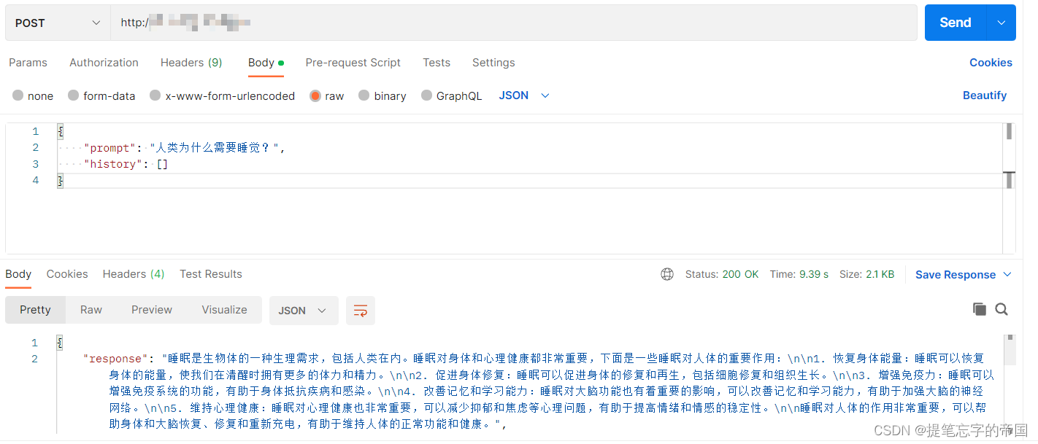1038x444 pixels.
Task: Click the Status: 200 OK text
Action: [x=722, y=274]
